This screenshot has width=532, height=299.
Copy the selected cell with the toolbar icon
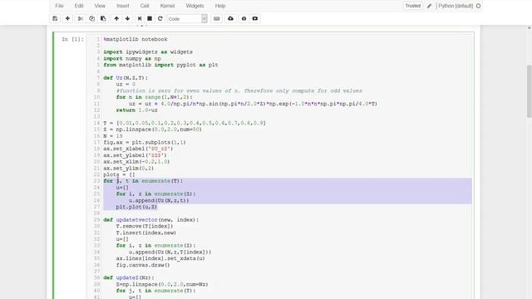coord(92,18)
